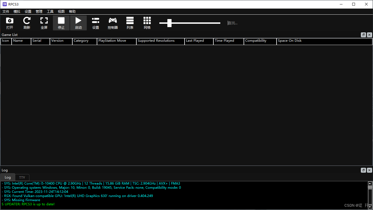This screenshot has width=373, height=210.
Task: Switch to 网格 grid view
Action: tap(147, 23)
